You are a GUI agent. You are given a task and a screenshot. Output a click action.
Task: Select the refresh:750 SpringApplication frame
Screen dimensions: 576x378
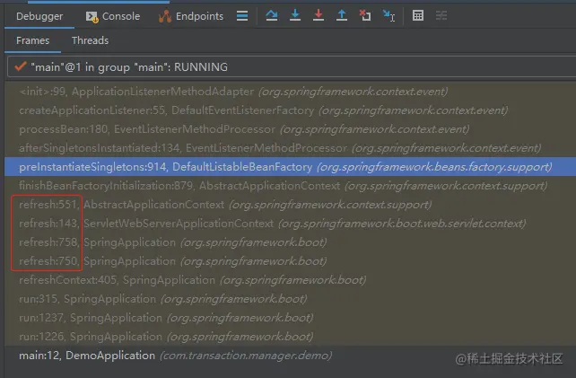pyautogui.click(x=290, y=261)
